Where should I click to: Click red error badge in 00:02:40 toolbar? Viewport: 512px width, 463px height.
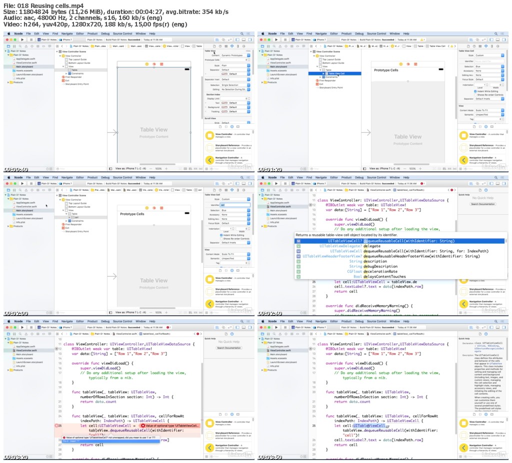pyautogui.click(x=422, y=183)
